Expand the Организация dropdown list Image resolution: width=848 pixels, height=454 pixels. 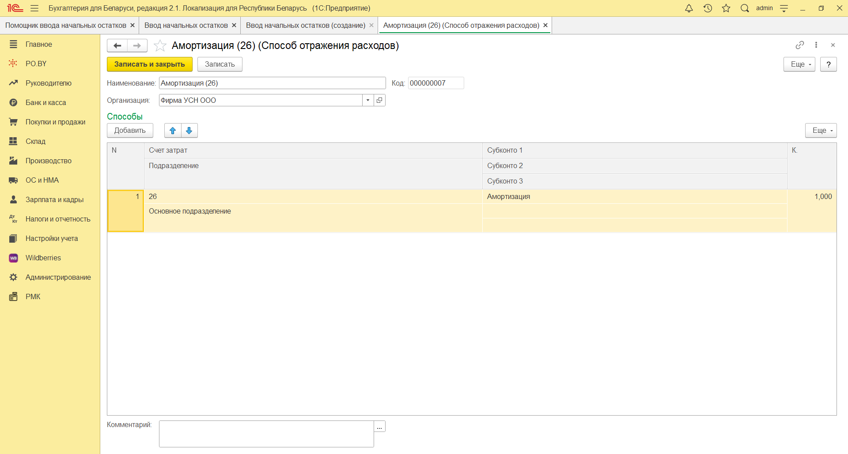368,100
